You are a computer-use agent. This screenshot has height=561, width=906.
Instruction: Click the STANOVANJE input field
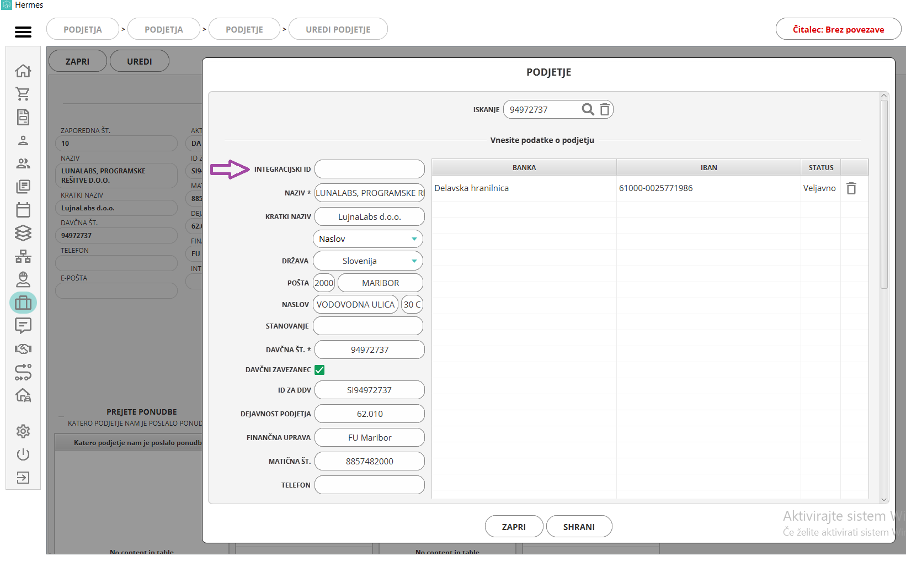click(368, 326)
